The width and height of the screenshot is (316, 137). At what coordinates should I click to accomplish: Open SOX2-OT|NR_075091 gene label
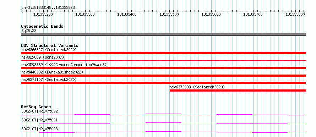point(39,120)
